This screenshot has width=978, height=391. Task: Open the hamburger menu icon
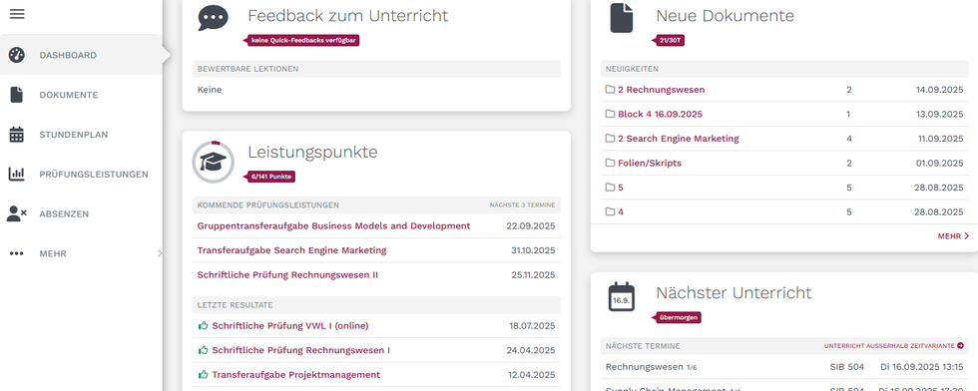[17, 14]
